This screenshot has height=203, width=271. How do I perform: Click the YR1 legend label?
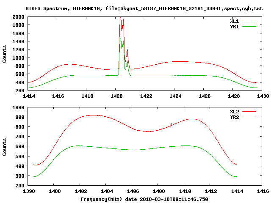[x=234, y=27]
